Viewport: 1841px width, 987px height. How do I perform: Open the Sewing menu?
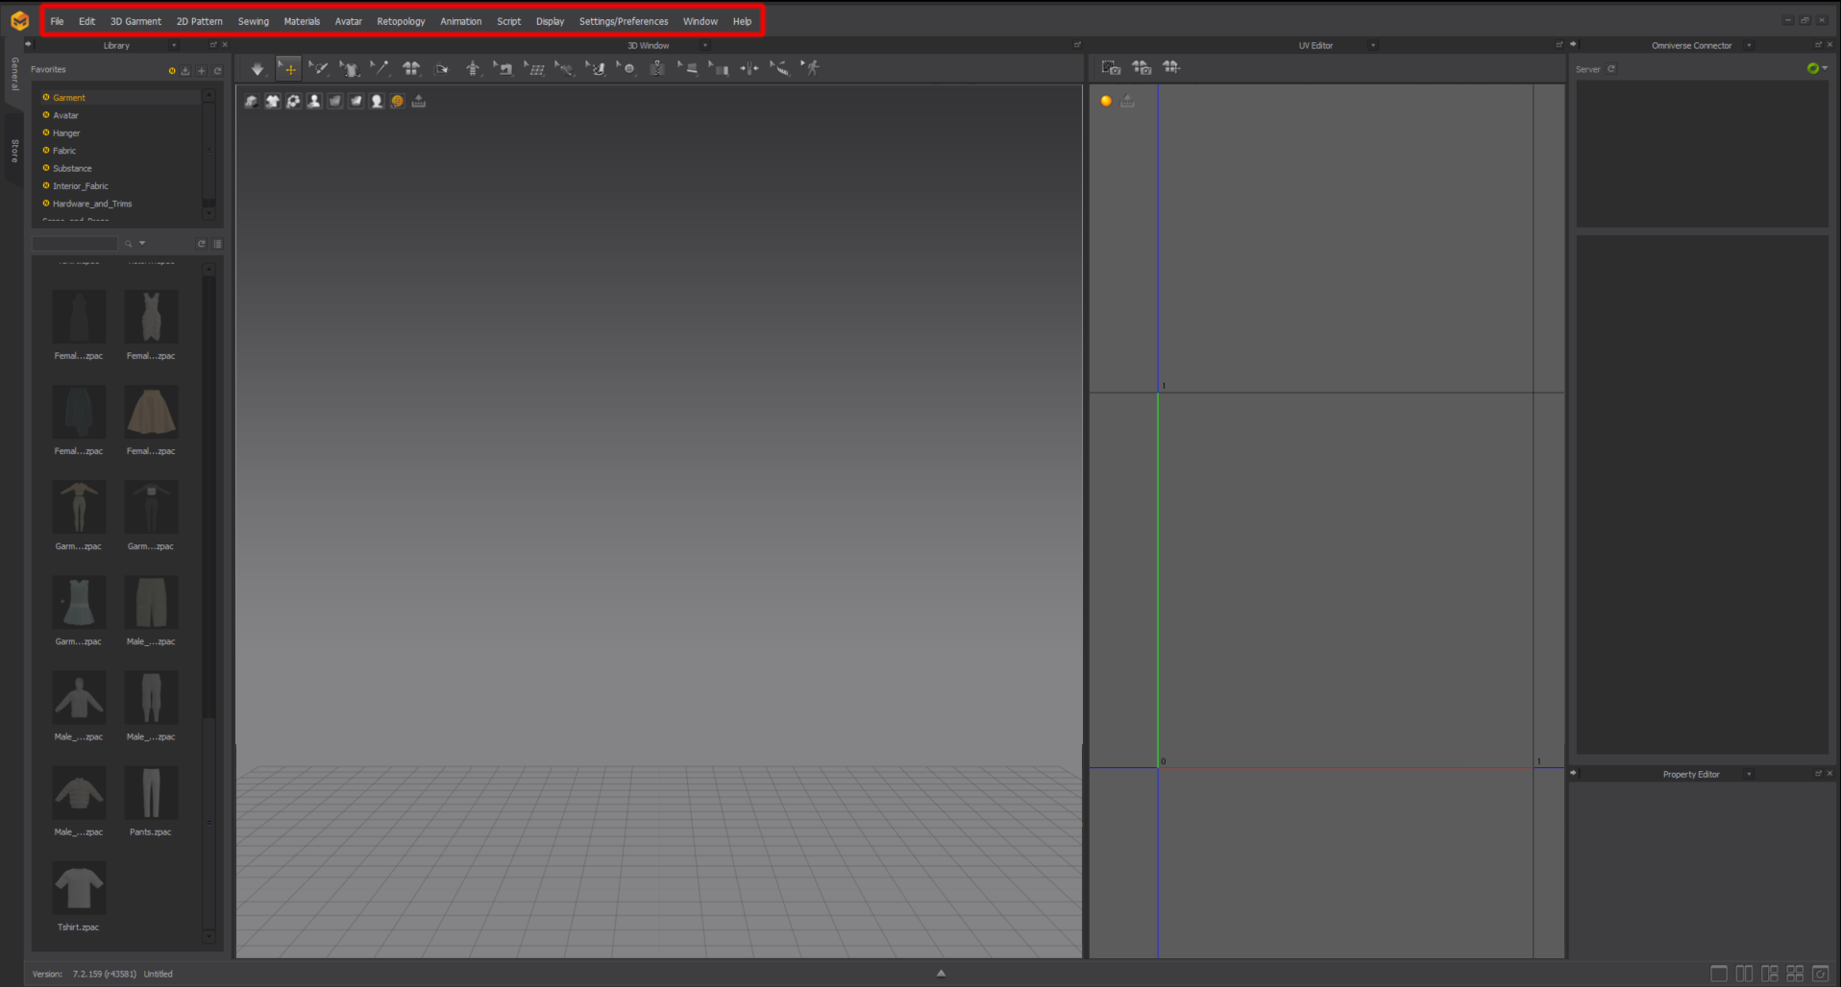tap(253, 20)
